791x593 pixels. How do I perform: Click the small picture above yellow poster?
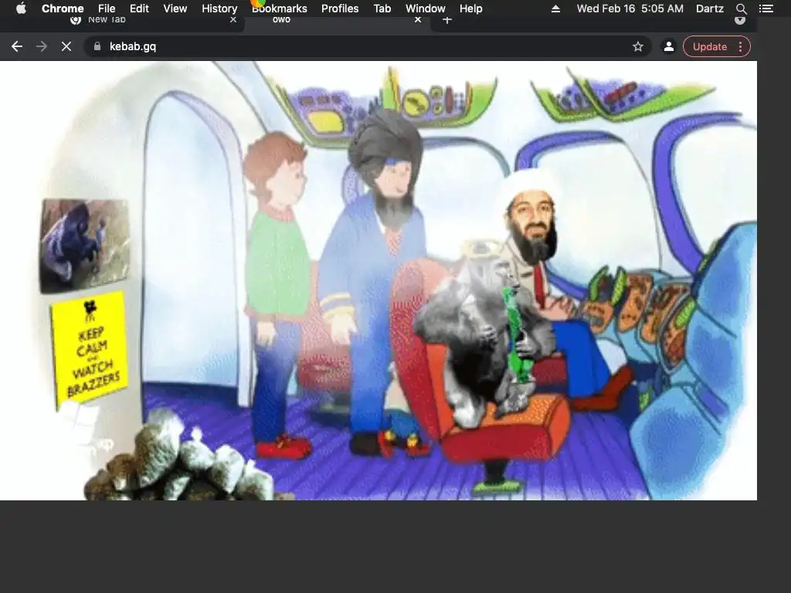coord(84,245)
